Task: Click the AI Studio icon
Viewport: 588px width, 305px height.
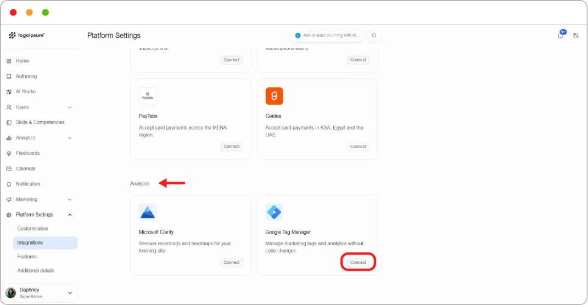Action: pos(9,92)
